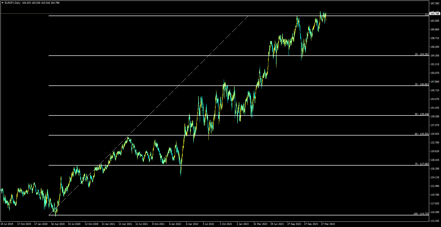
Task: Click price scale value 156.505
Action: pyautogui.click(x=435, y=47)
